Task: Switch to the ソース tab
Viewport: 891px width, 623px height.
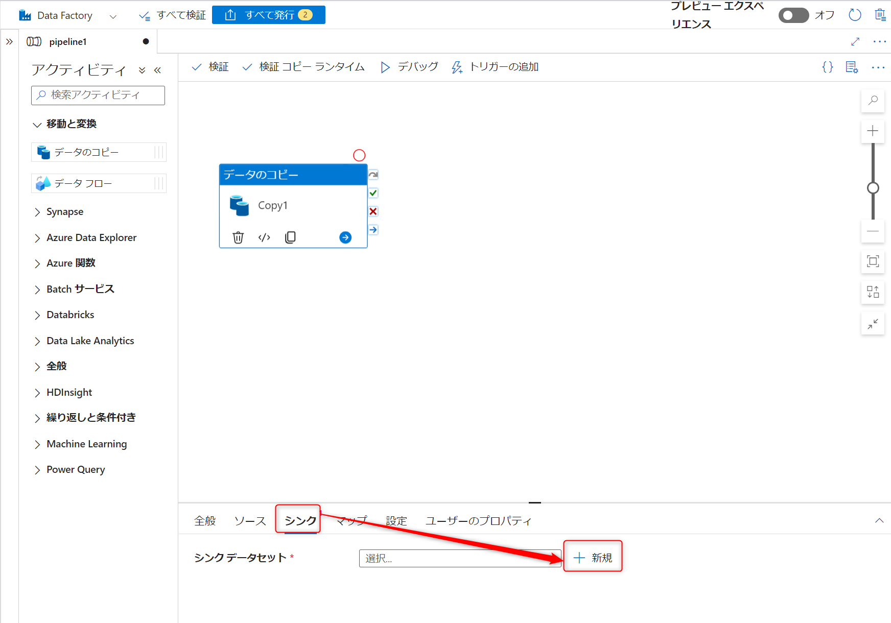Action: pos(250,521)
